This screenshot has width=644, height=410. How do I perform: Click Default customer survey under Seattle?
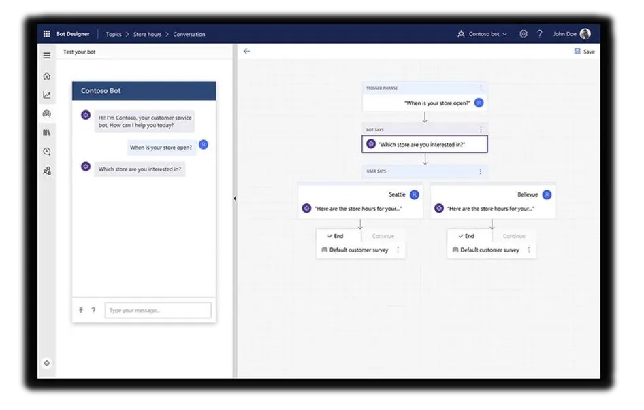(359, 250)
